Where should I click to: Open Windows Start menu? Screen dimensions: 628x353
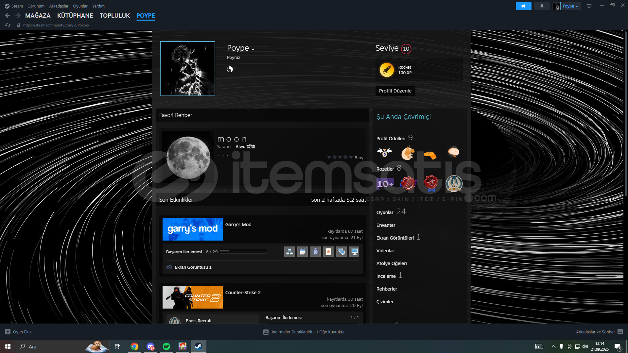[8, 346]
